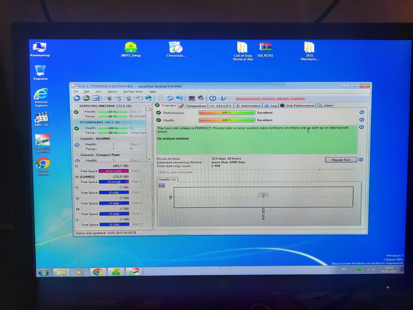This screenshot has width=413, height=310.
Task: Open SDI_R1751 archive desktop icon
Action: point(266,50)
